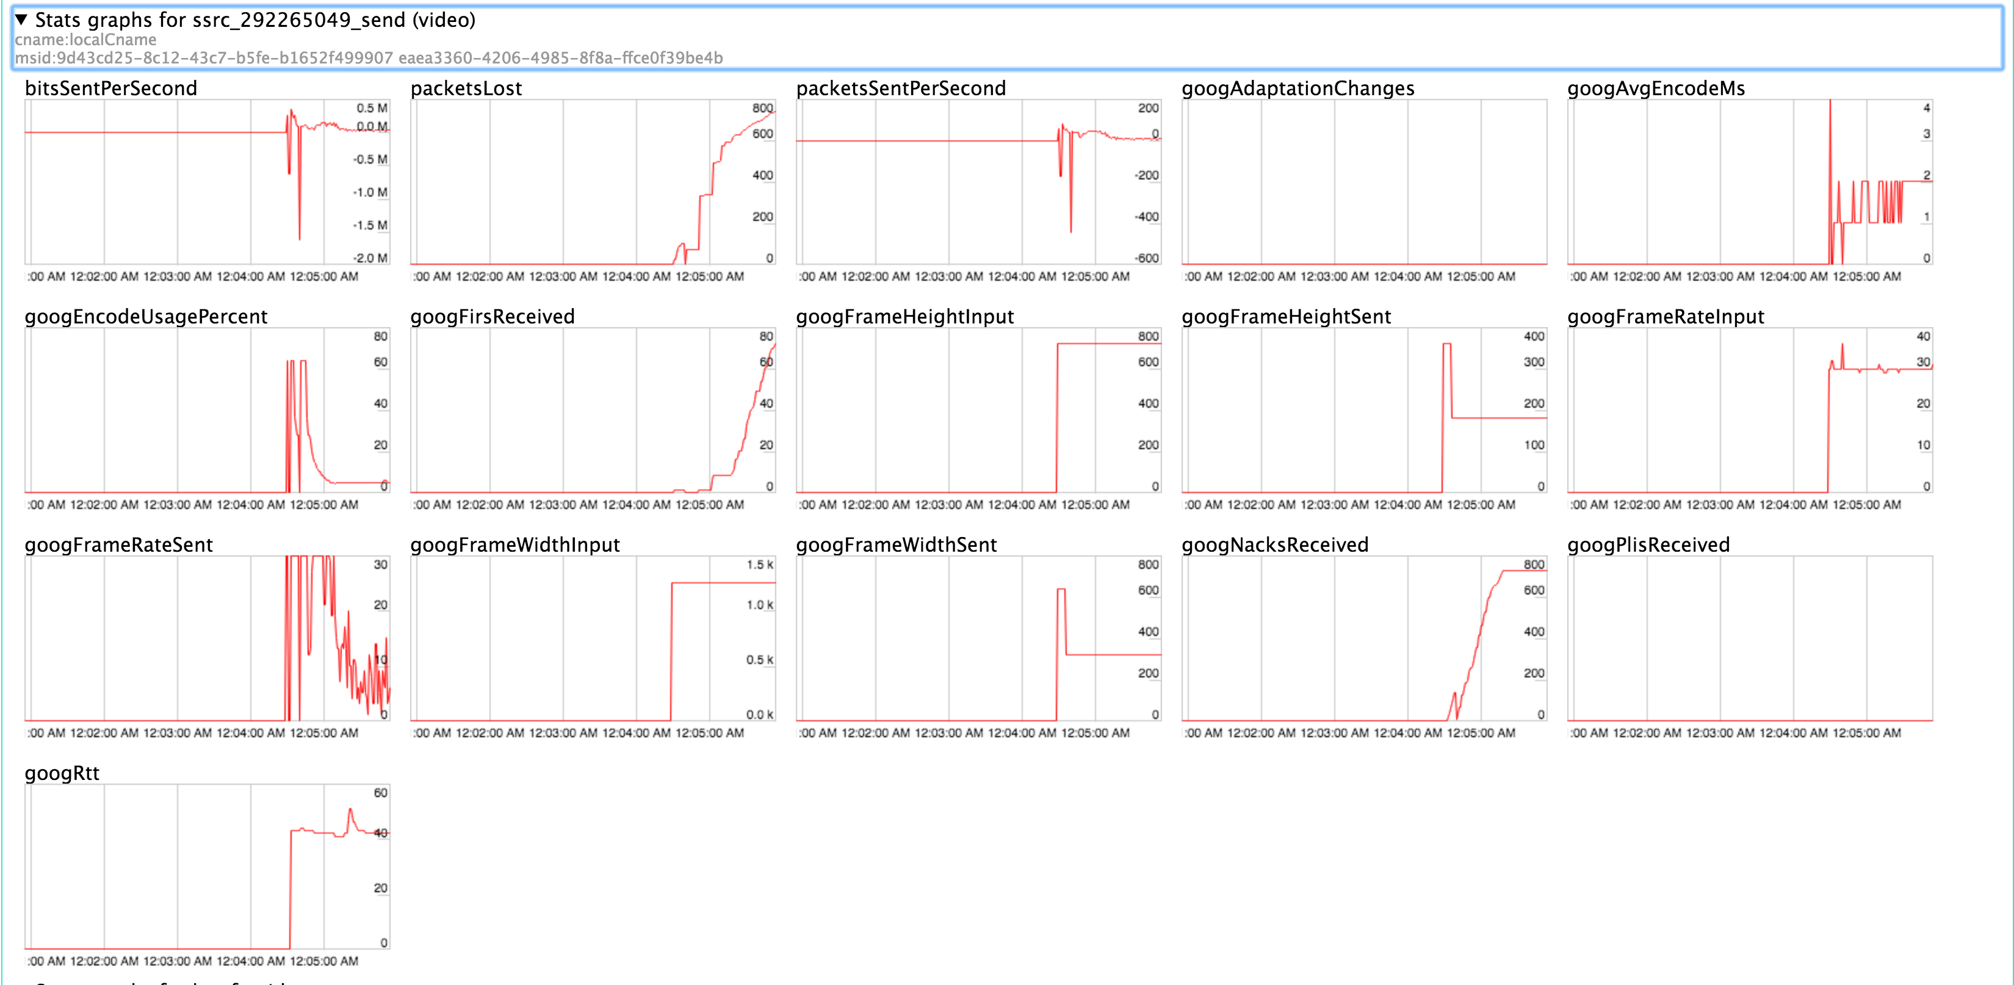Click the googAdaptationChanges title label
Image resolution: width=2014 pixels, height=985 pixels.
tap(1298, 88)
